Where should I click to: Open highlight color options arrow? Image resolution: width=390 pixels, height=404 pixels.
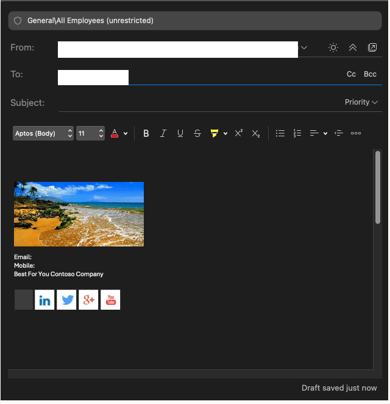pos(225,133)
